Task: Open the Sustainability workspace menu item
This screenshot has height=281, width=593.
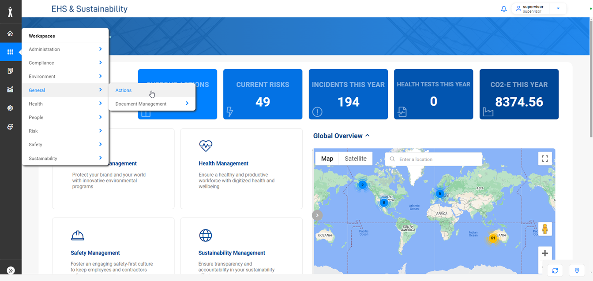Action: [65, 158]
